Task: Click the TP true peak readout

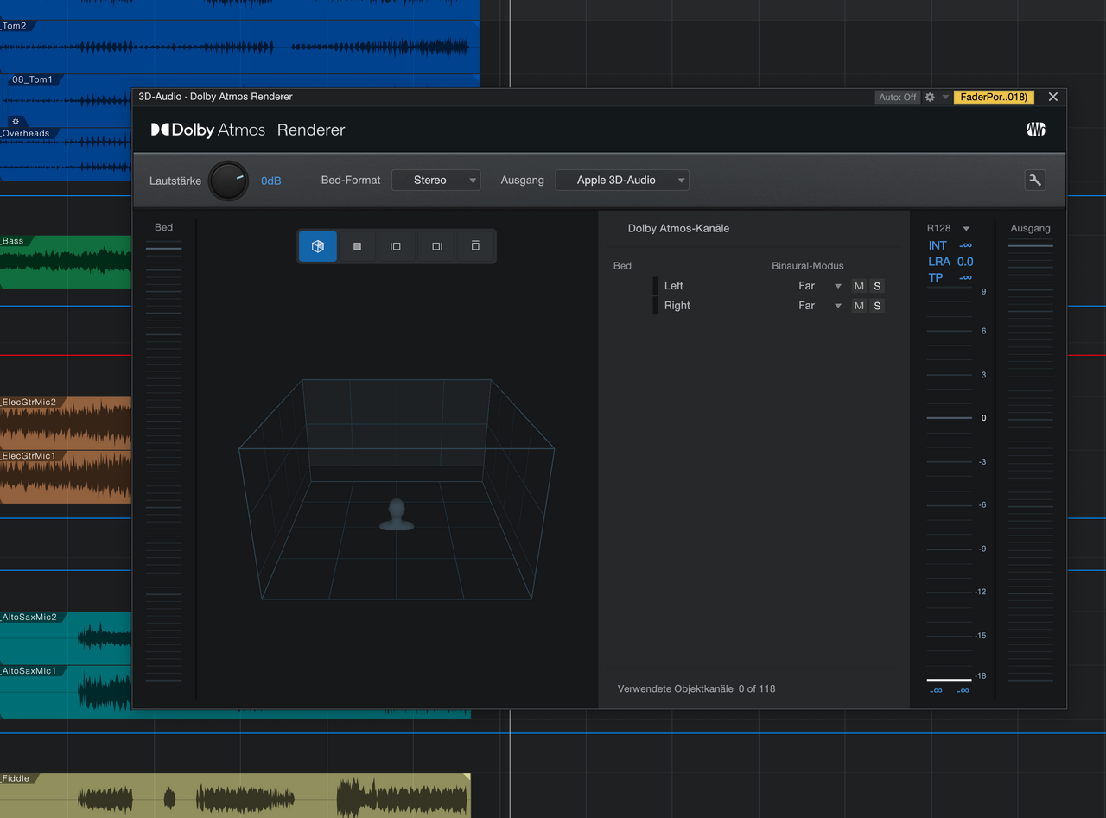Action: coord(950,277)
